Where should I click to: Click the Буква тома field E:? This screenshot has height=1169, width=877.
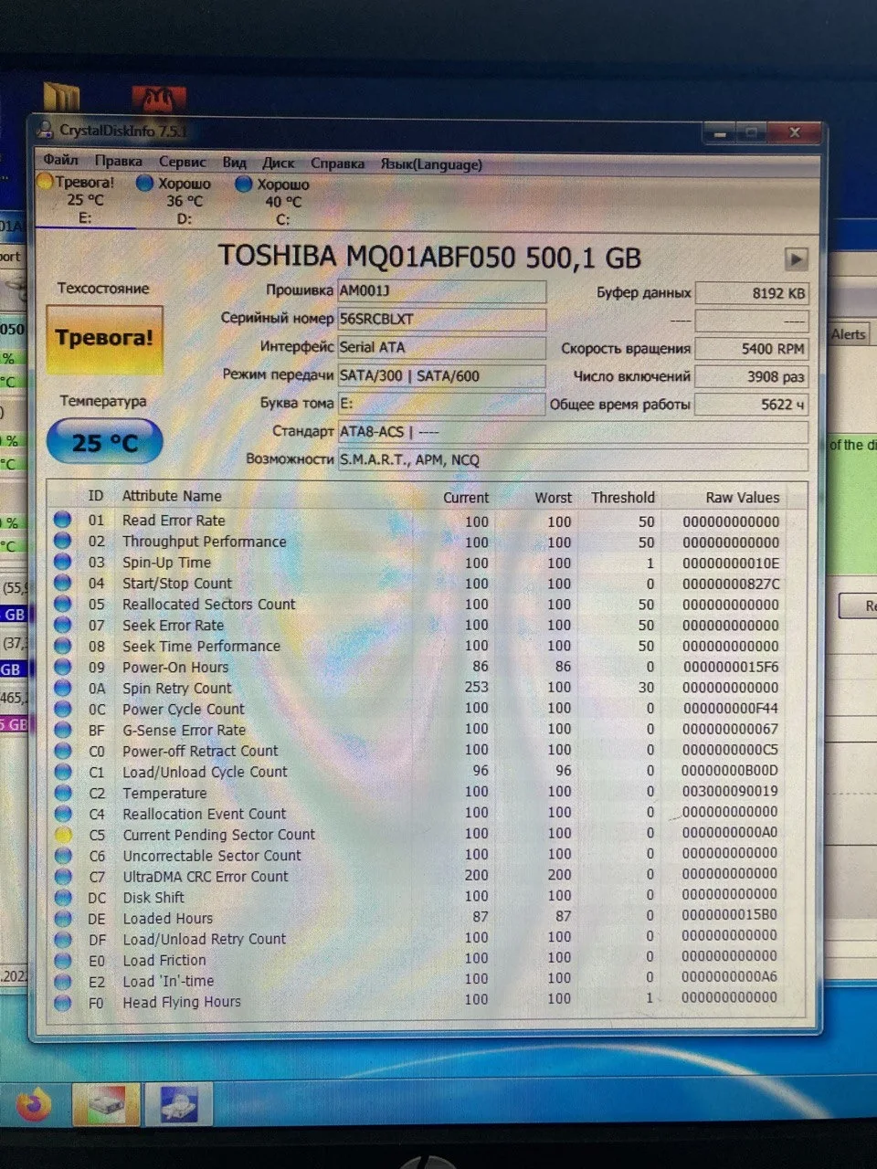[x=442, y=404]
